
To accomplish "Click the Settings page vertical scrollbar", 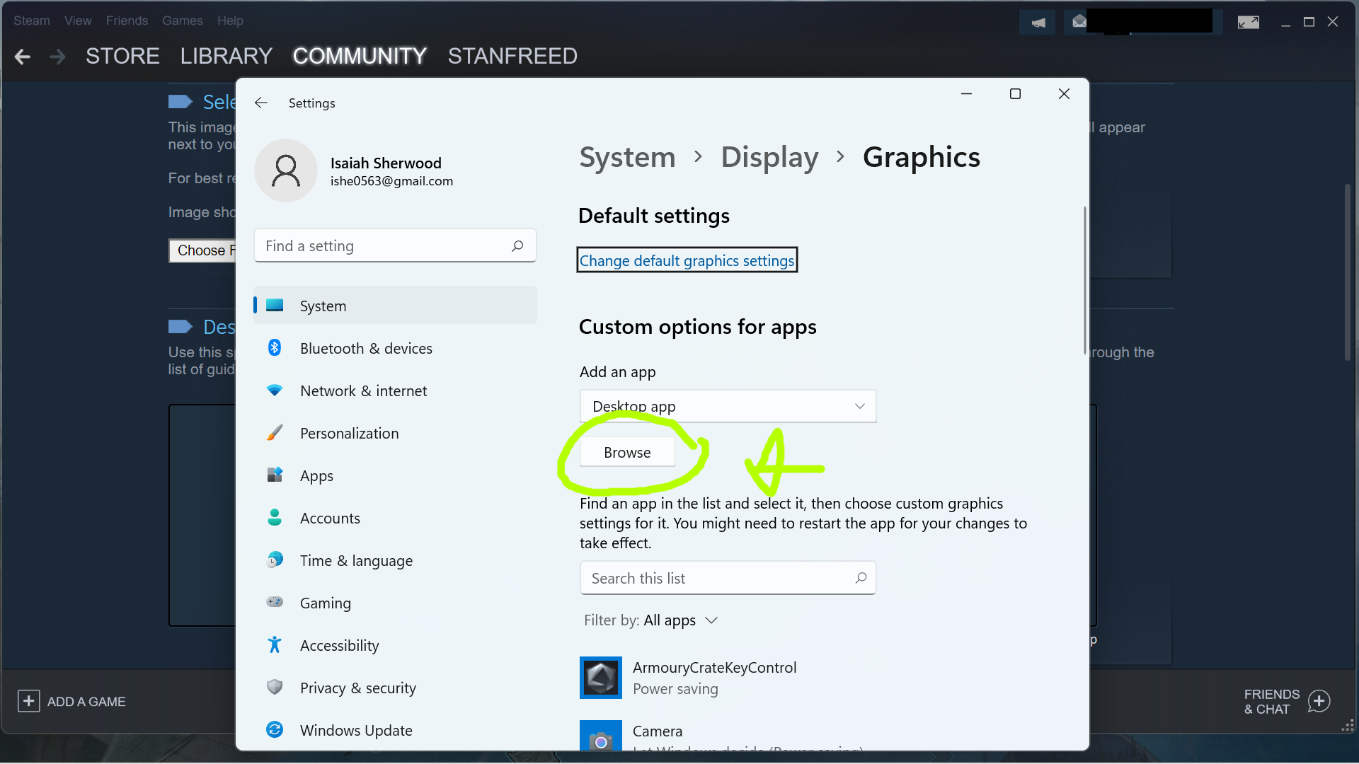I will point(1084,281).
